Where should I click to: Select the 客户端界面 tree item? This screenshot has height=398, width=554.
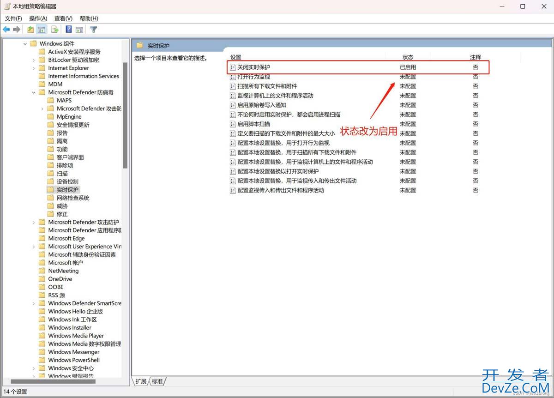pyautogui.click(x=70, y=157)
